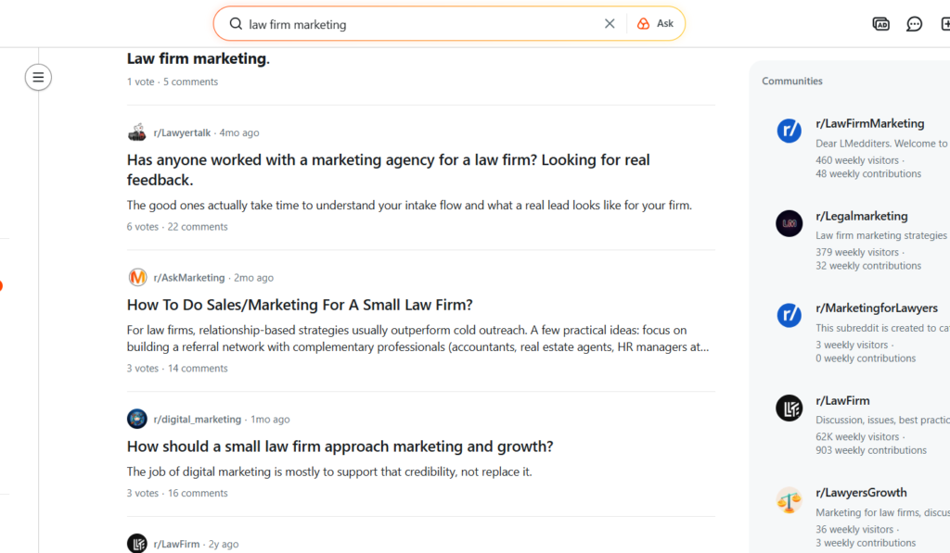
Task: Click inside the law firm marketing search field
Action: pos(417,24)
